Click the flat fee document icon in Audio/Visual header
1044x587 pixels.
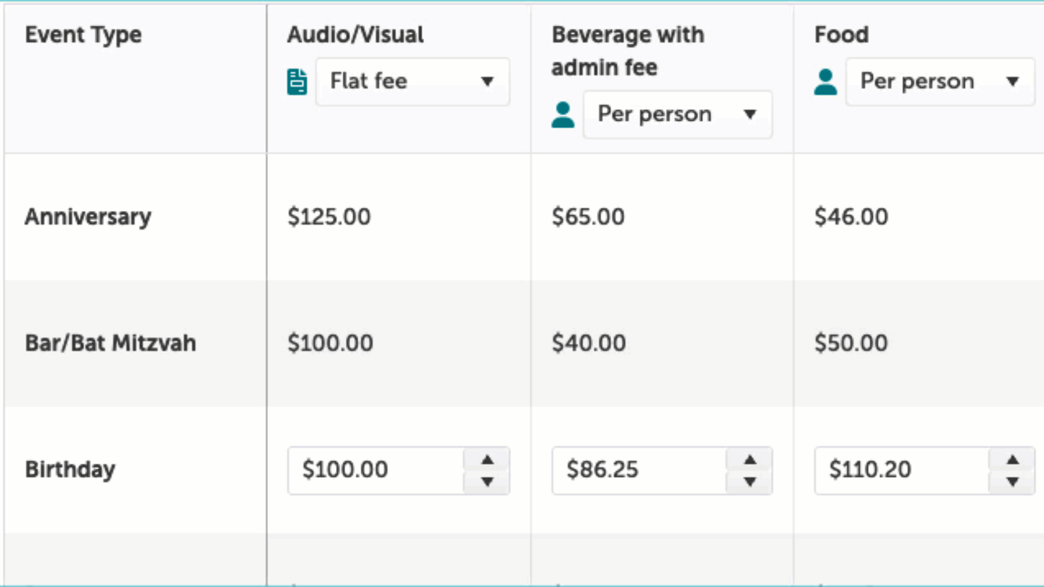(296, 82)
